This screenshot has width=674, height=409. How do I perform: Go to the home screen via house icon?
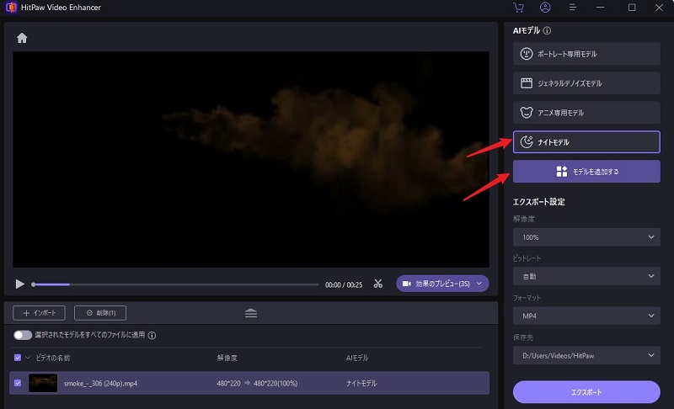pyautogui.click(x=22, y=38)
